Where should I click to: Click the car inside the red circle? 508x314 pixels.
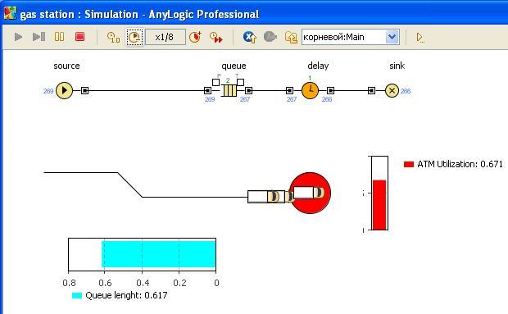[x=309, y=193]
